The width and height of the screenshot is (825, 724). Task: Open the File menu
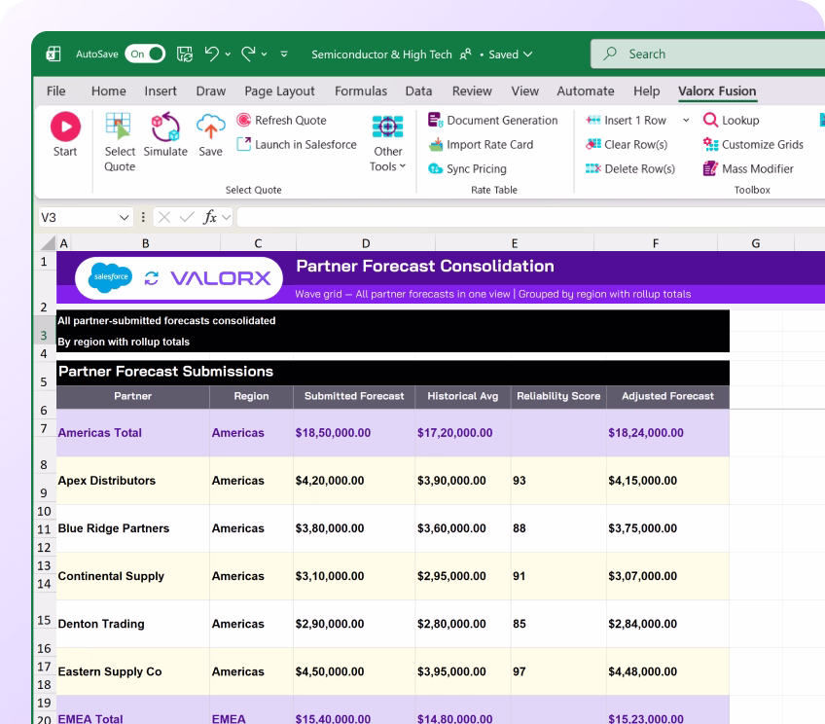(x=55, y=91)
